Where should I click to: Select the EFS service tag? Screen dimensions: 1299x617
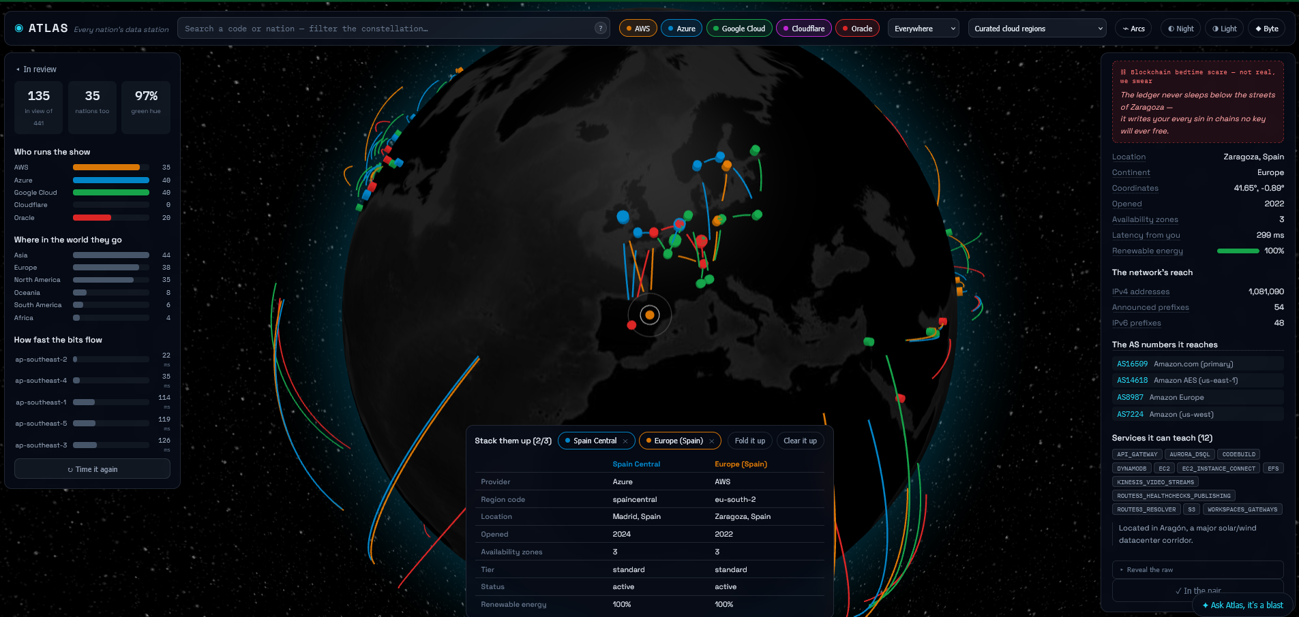tap(1273, 469)
